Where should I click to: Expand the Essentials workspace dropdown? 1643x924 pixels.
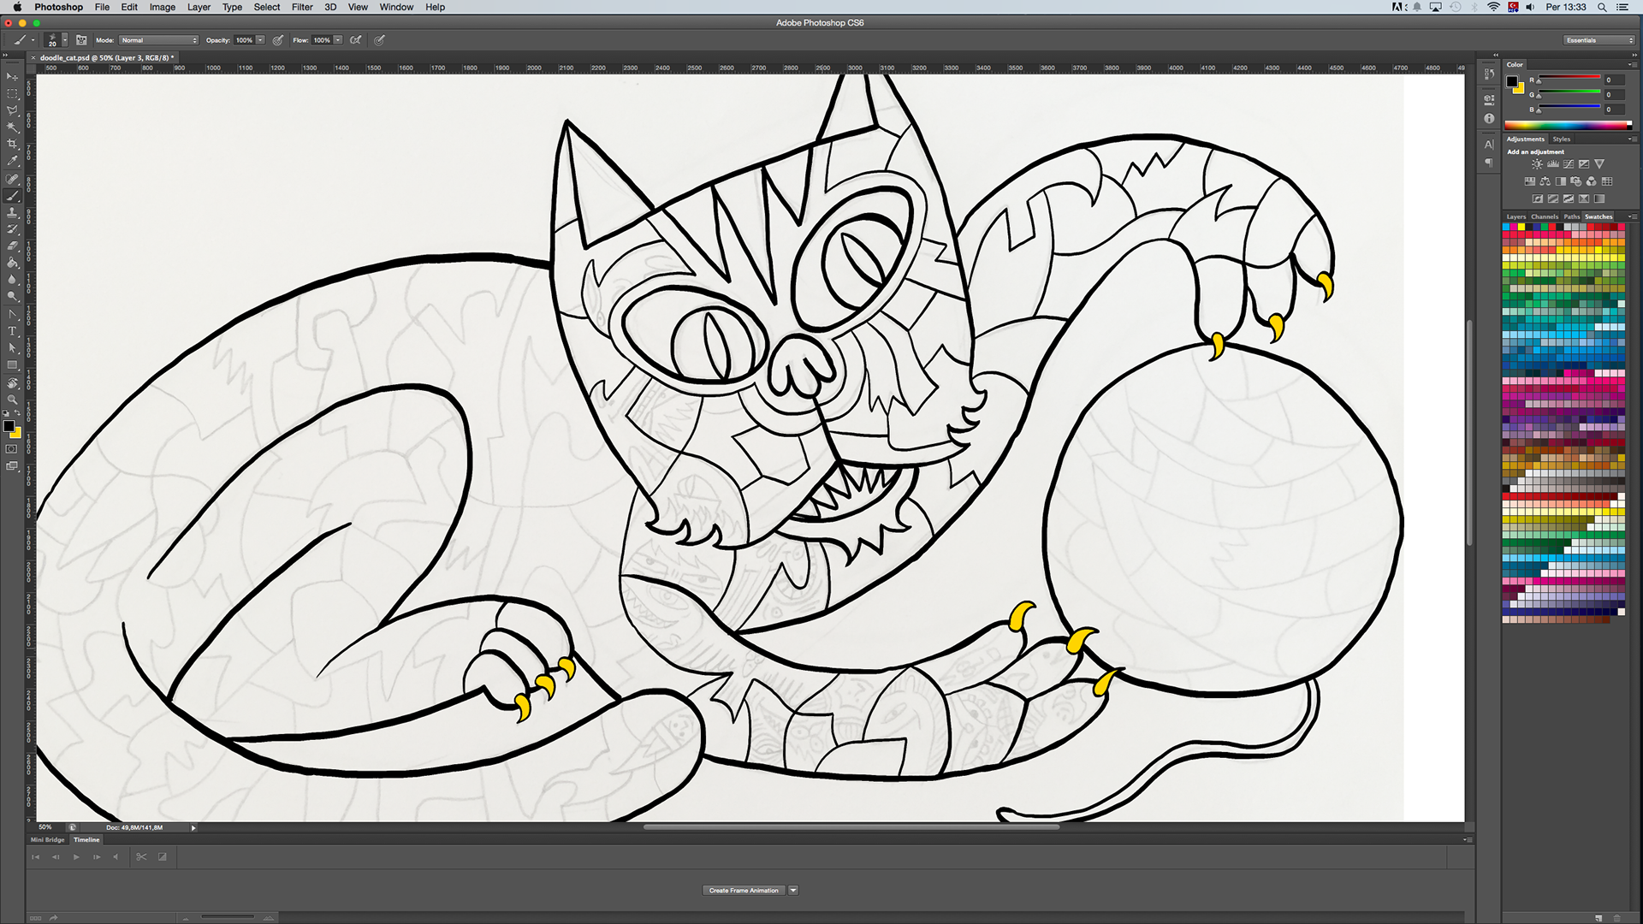click(x=1599, y=40)
